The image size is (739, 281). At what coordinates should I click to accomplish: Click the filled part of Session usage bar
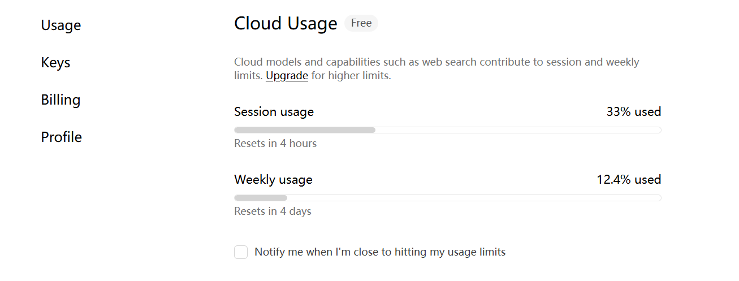tap(305, 130)
